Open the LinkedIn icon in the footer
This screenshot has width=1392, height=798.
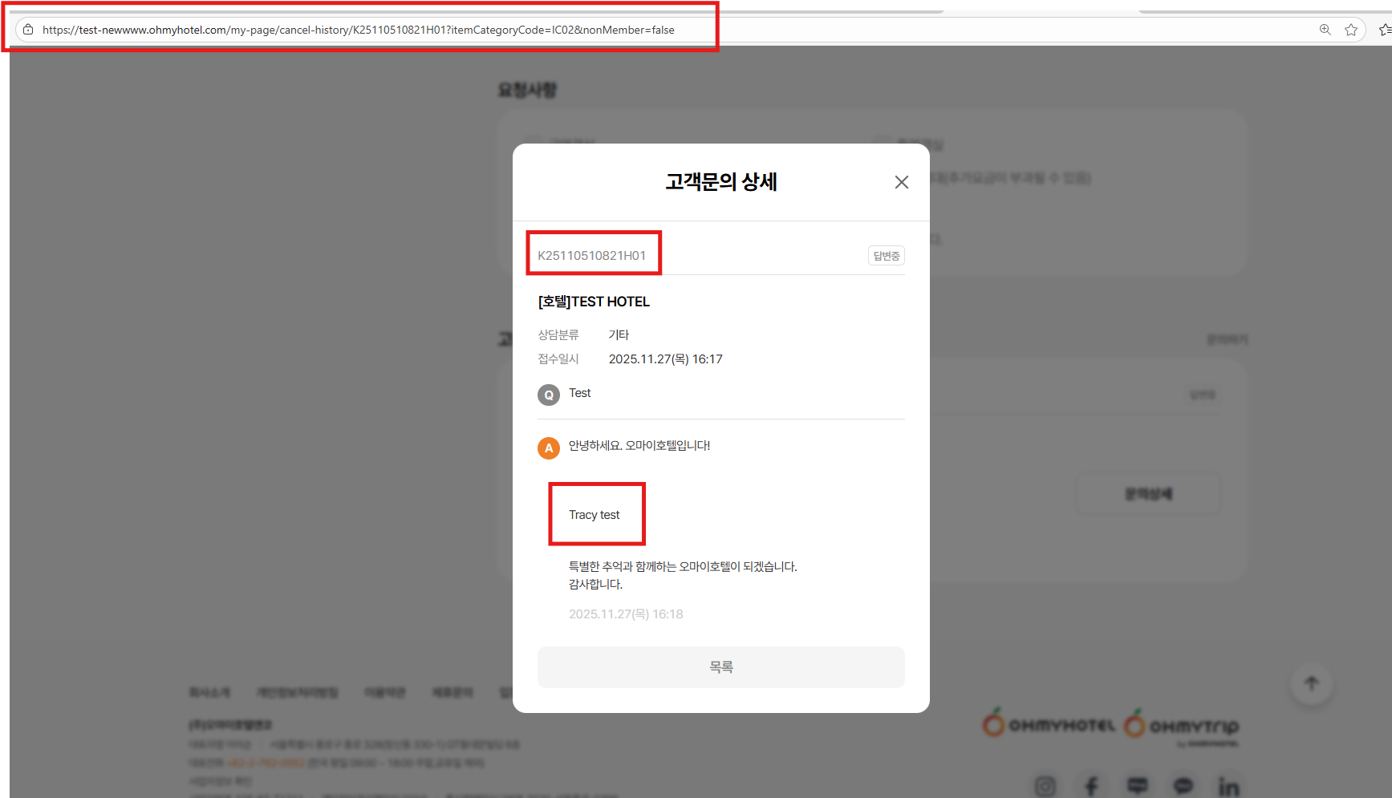[x=1228, y=786]
